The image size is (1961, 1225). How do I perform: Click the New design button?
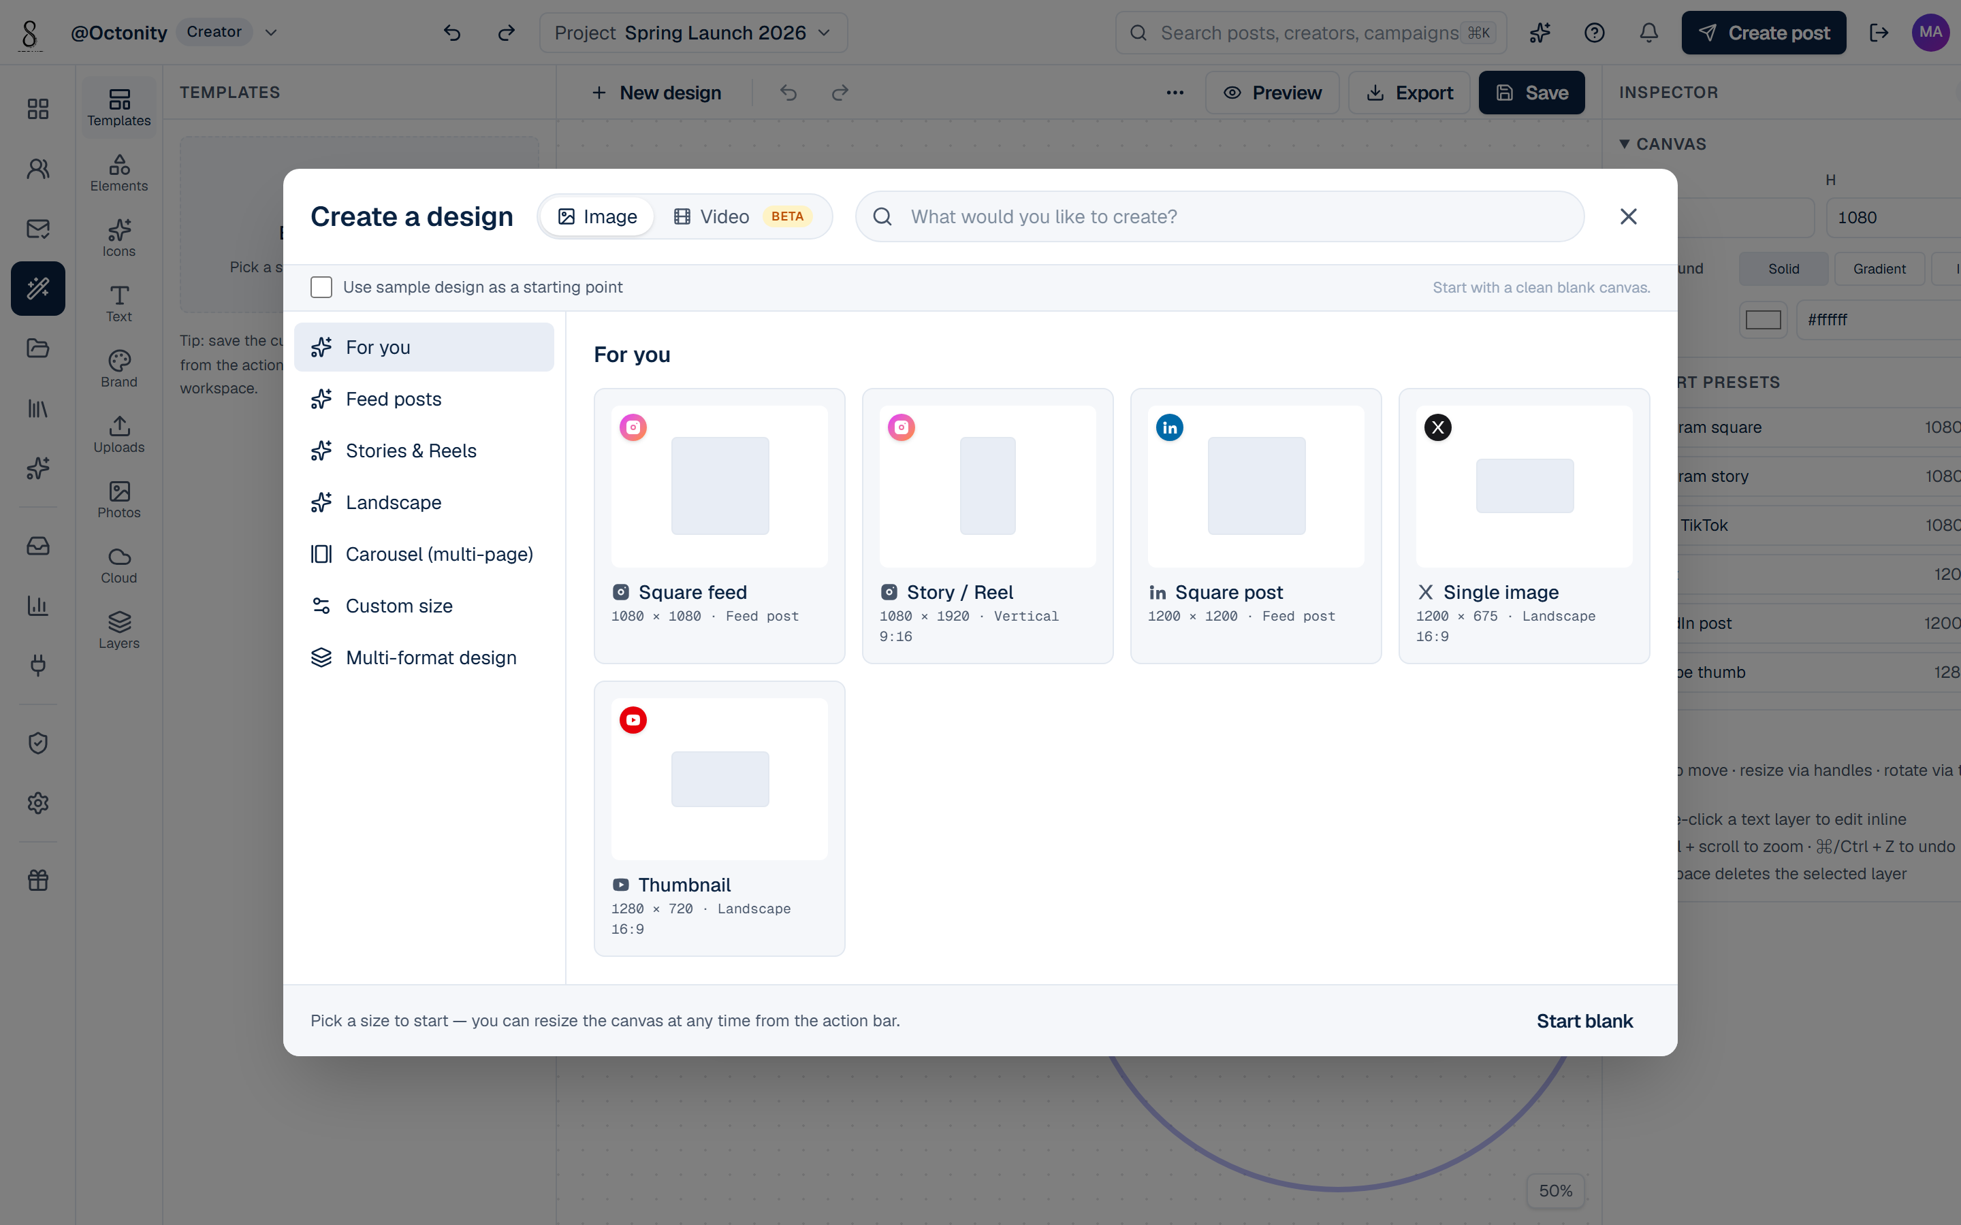[x=656, y=93]
